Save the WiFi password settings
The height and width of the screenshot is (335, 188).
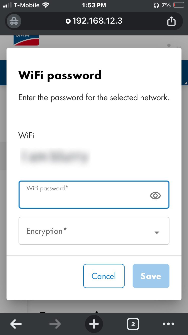click(151, 276)
